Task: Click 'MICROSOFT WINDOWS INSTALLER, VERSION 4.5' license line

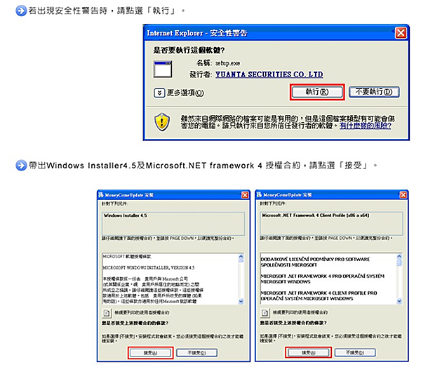Action: pos(149,267)
